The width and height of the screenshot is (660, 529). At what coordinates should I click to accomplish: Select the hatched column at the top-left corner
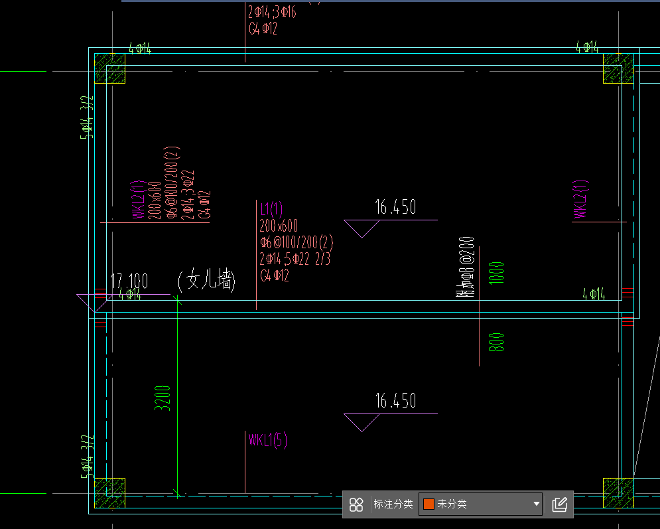[x=110, y=68]
